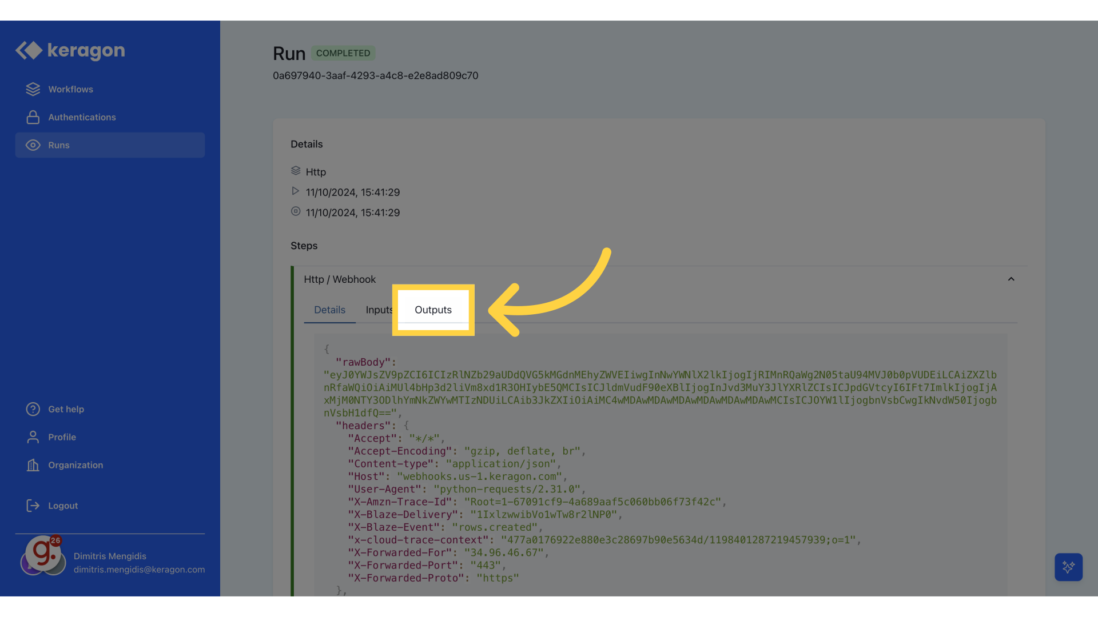
Task: Click the run ID 0a697940-3aaf-4293-a4c8-e2e8ad809c70
Action: click(375, 75)
